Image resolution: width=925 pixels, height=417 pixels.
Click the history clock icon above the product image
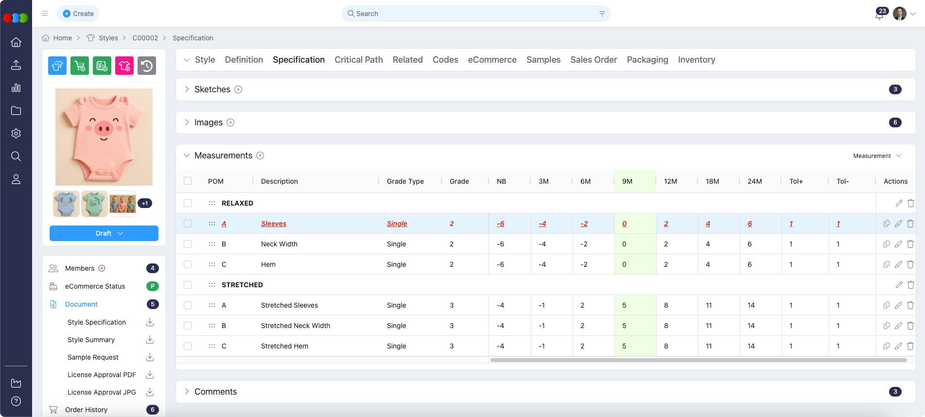[147, 66]
